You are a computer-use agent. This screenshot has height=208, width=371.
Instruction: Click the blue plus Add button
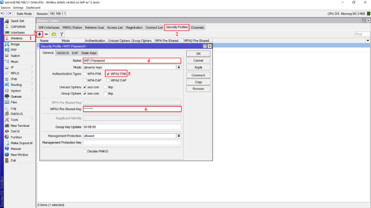[40, 34]
